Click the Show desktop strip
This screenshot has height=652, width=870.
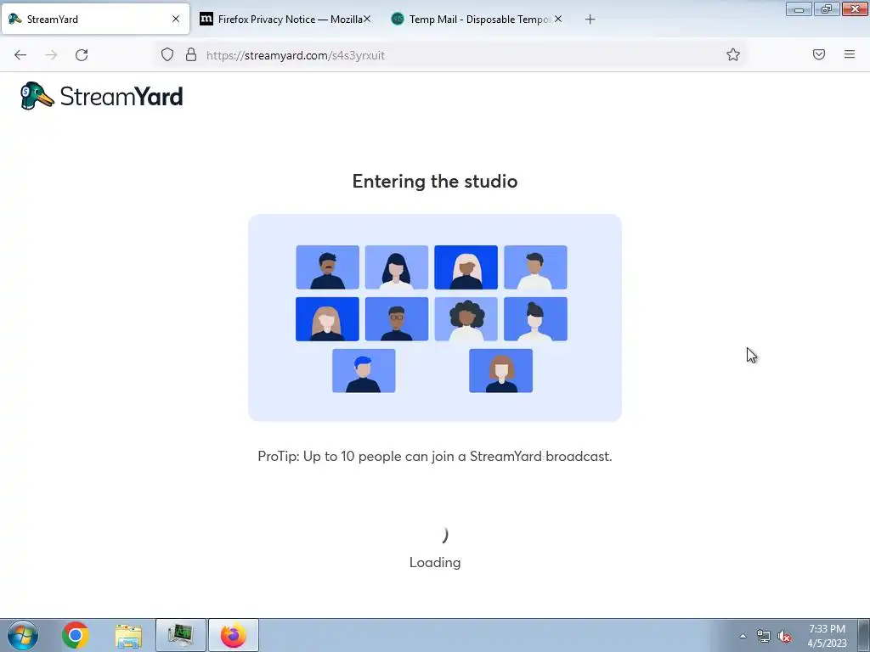point(864,635)
